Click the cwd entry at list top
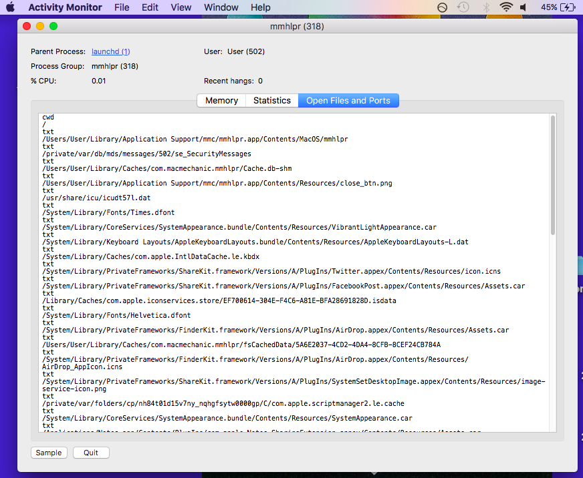The width and height of the screenshot is (583, 478). 48,117
